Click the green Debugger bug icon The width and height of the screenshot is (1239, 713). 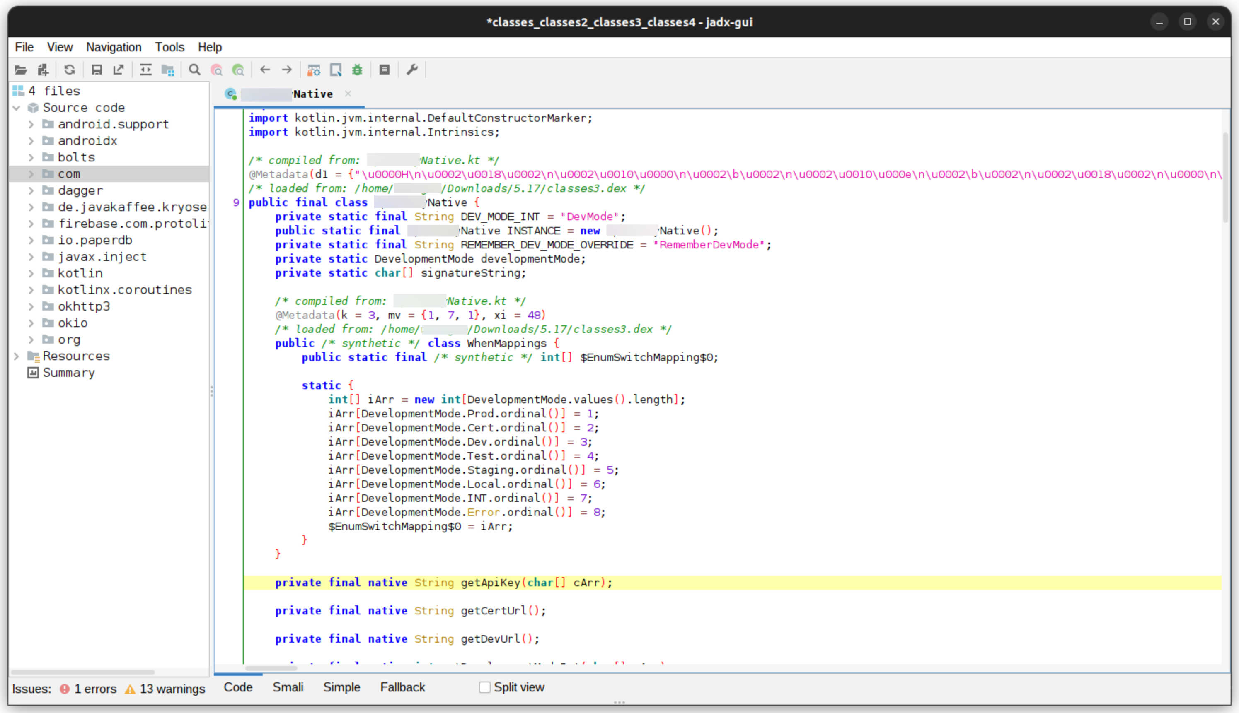(x=357, y=70)
